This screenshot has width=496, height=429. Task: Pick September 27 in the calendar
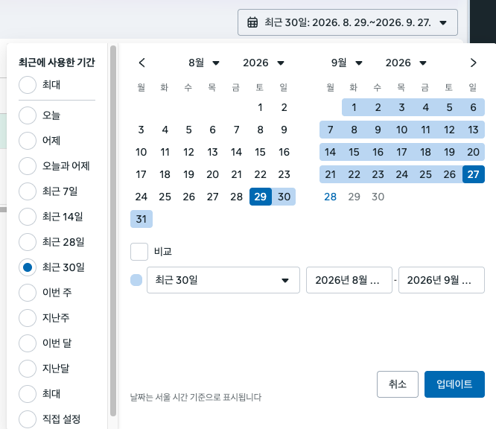point(473,174)
